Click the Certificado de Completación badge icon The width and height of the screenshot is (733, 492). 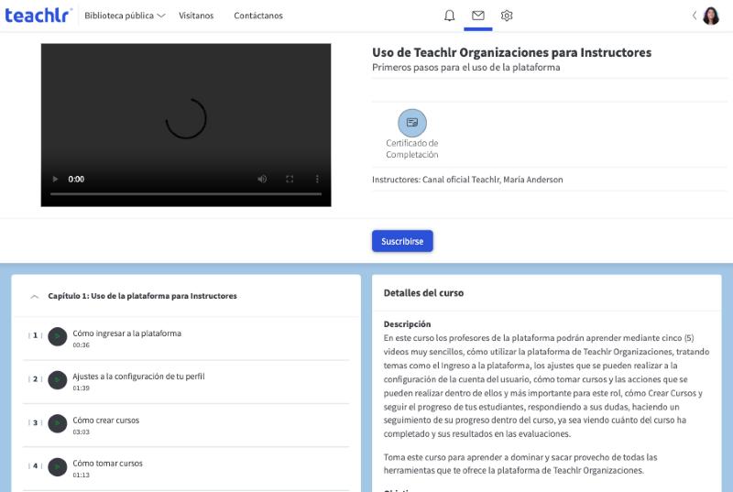(411, 123)
